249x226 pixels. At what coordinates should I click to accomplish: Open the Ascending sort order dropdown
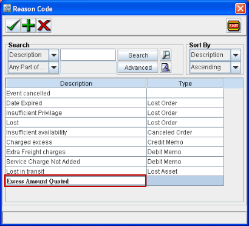pos(236,67)
